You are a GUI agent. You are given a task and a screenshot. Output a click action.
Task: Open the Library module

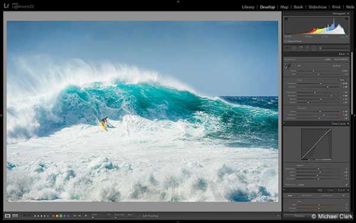248,7
